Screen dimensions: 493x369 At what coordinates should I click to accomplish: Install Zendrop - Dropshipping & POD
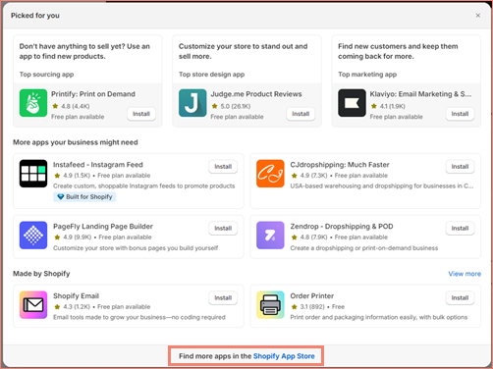(x=460, y=229)
